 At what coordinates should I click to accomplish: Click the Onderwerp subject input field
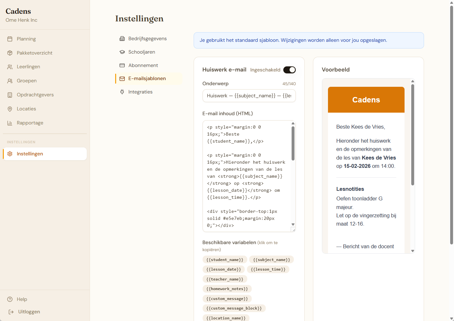pyautogui.click(x=249, y=96)
